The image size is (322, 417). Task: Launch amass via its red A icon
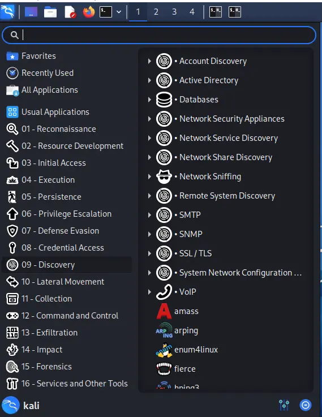(x=164, y=311)
